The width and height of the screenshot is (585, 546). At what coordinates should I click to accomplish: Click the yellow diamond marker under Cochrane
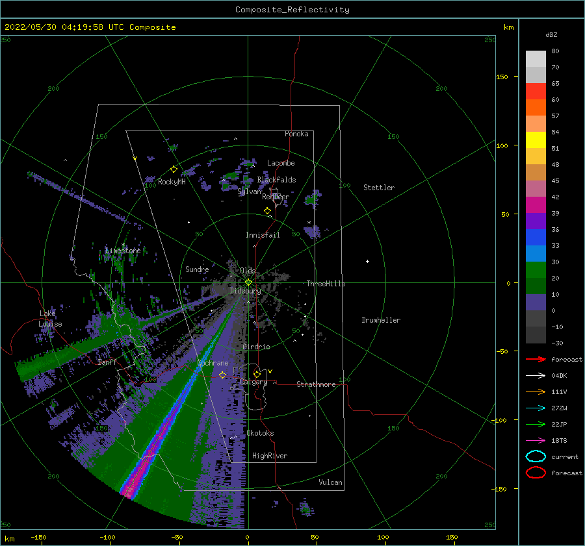point(222,375)
